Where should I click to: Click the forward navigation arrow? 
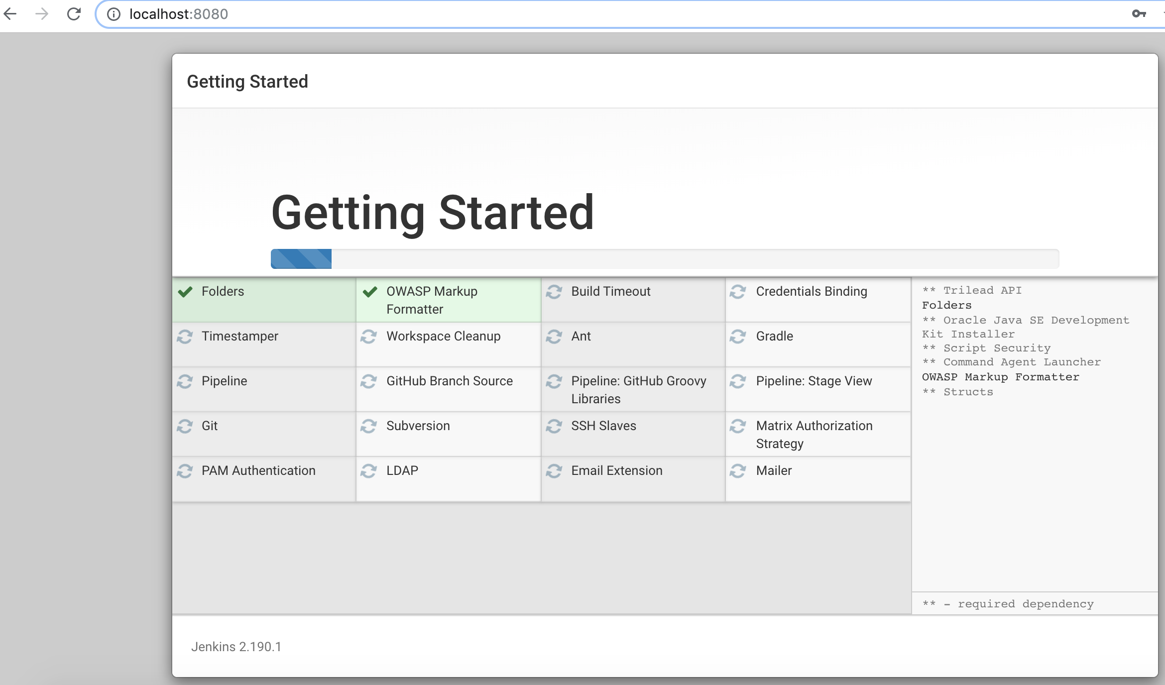pos(42,14)
